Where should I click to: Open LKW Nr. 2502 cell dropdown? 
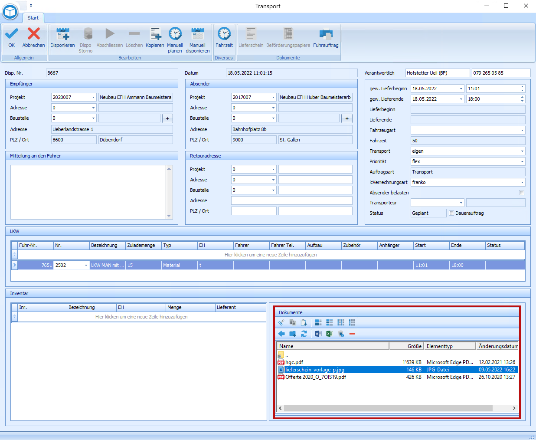[x=86, y=265]
